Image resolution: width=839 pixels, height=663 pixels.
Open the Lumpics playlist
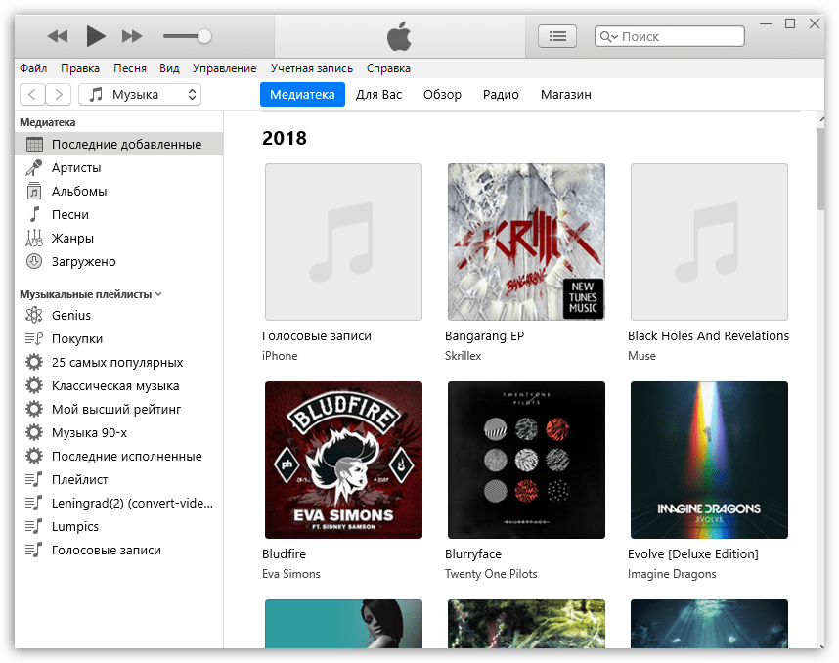75,526
